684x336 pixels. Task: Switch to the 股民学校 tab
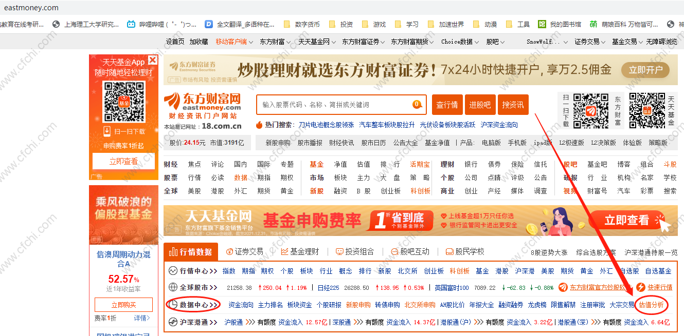tap(465, 252)
